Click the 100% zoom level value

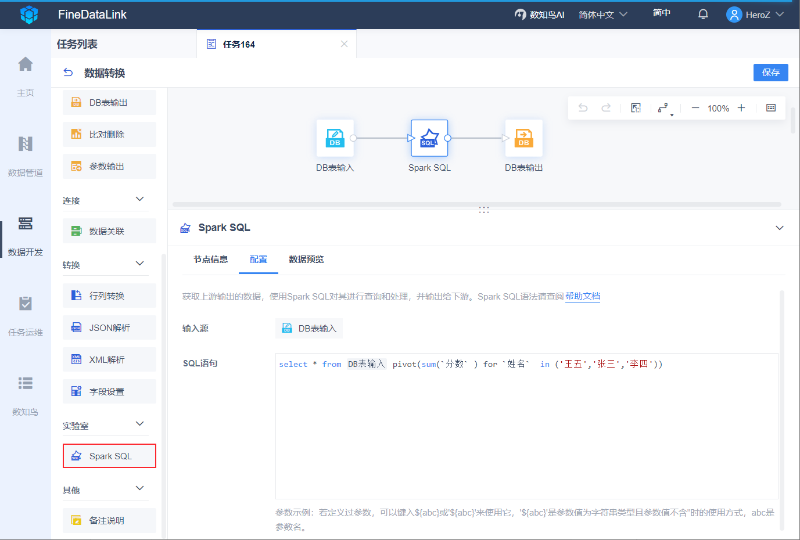pos(718,108)
